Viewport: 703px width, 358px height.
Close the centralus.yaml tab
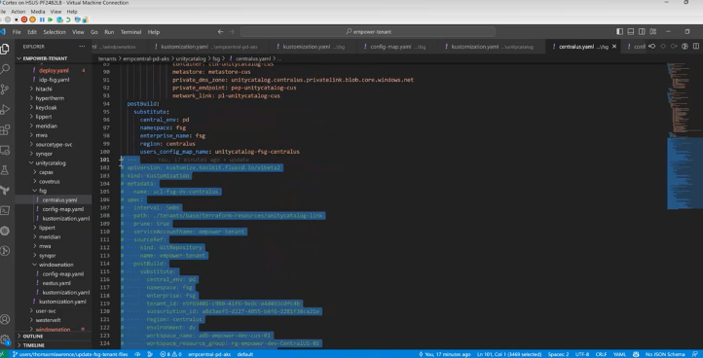pyautogui.click(x=614, y=47)
